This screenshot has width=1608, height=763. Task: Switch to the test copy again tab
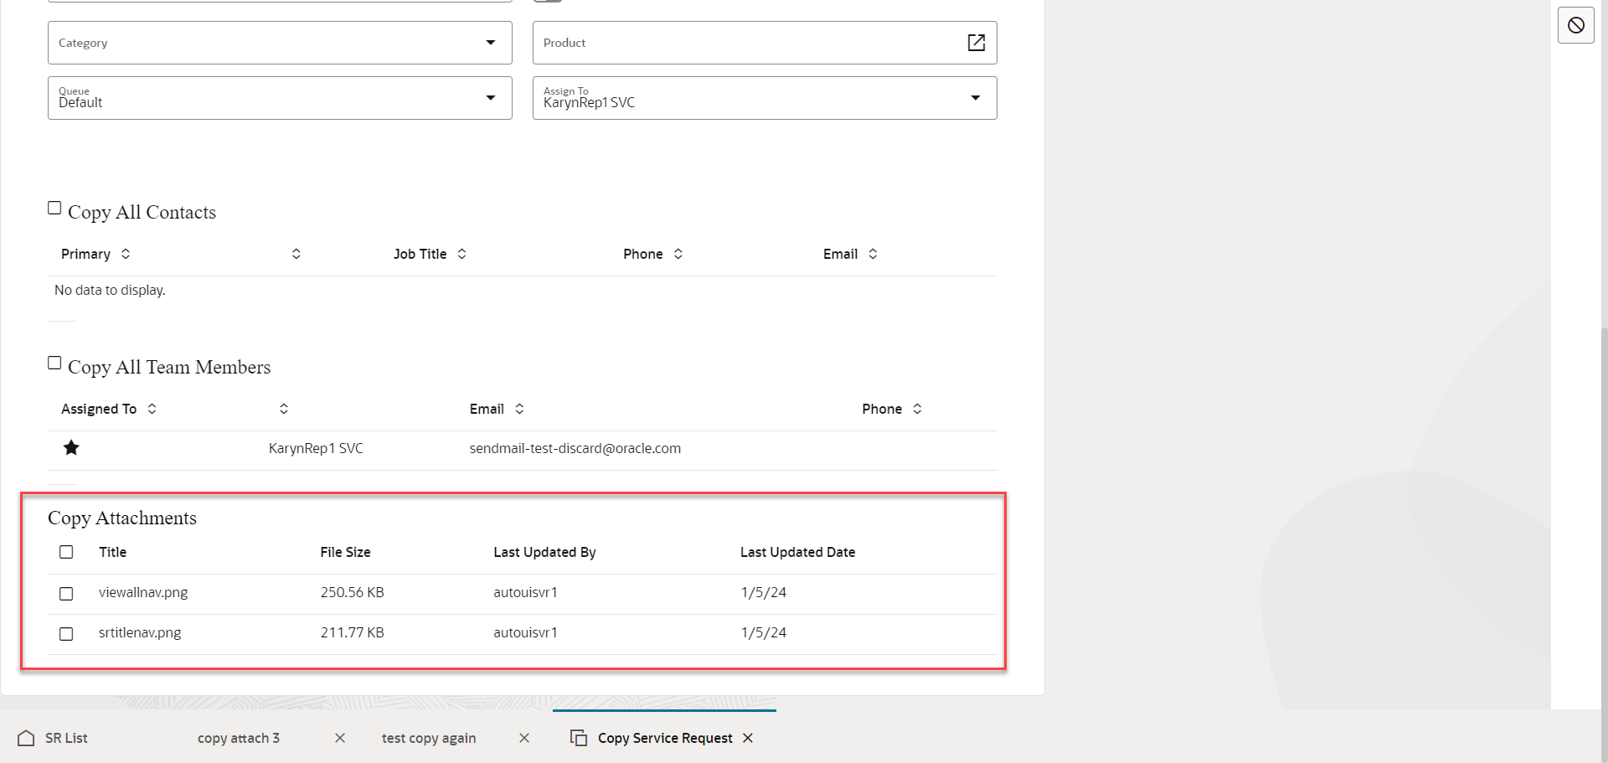pyautogui.click(x=429, y=738)
